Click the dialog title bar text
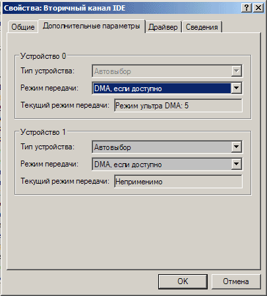The image size is (267, 296). point(65,8)
